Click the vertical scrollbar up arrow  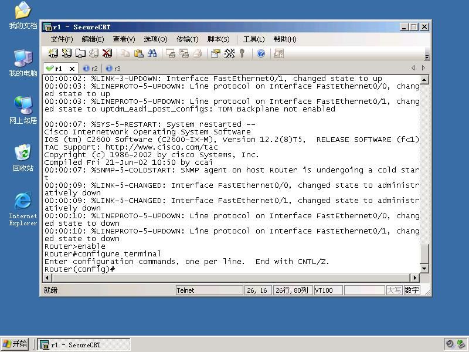(424, 80)
